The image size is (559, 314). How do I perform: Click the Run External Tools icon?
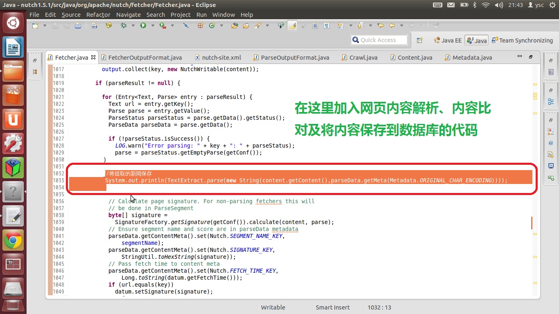tap(163, 26)
